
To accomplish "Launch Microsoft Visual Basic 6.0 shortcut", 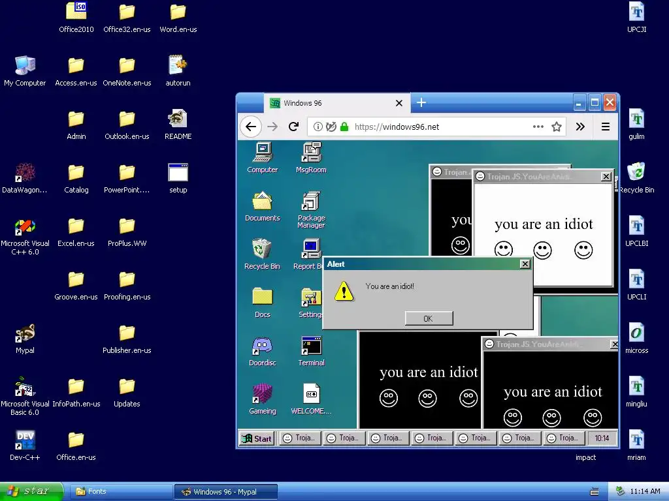I will click(x=25, y=387).
